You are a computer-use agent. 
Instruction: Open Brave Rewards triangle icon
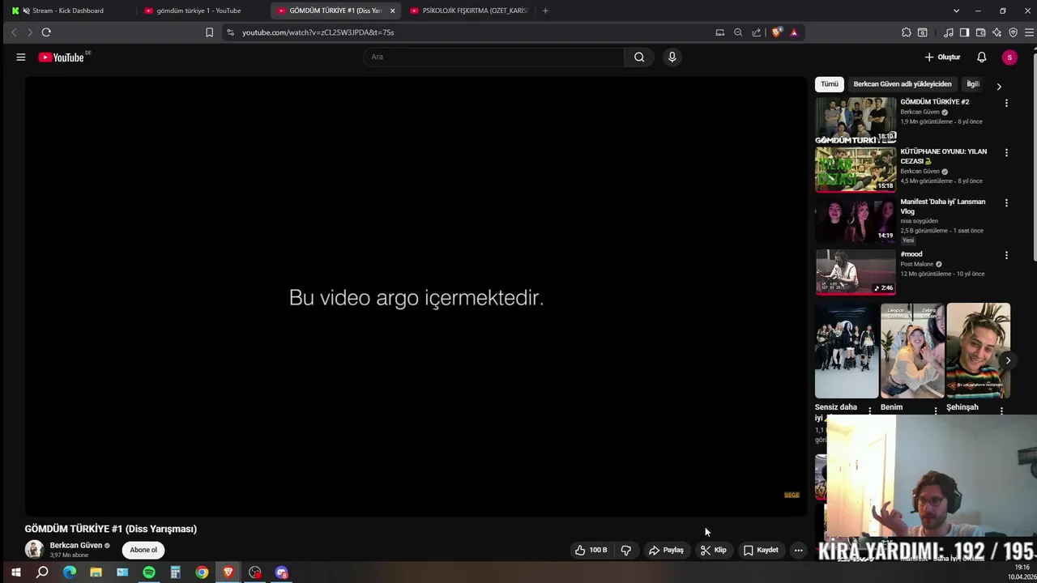pyautogui.click(x=794, y=32)
